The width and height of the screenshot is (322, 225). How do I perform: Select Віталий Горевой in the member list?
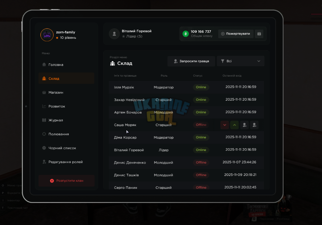tap(129, 150)
